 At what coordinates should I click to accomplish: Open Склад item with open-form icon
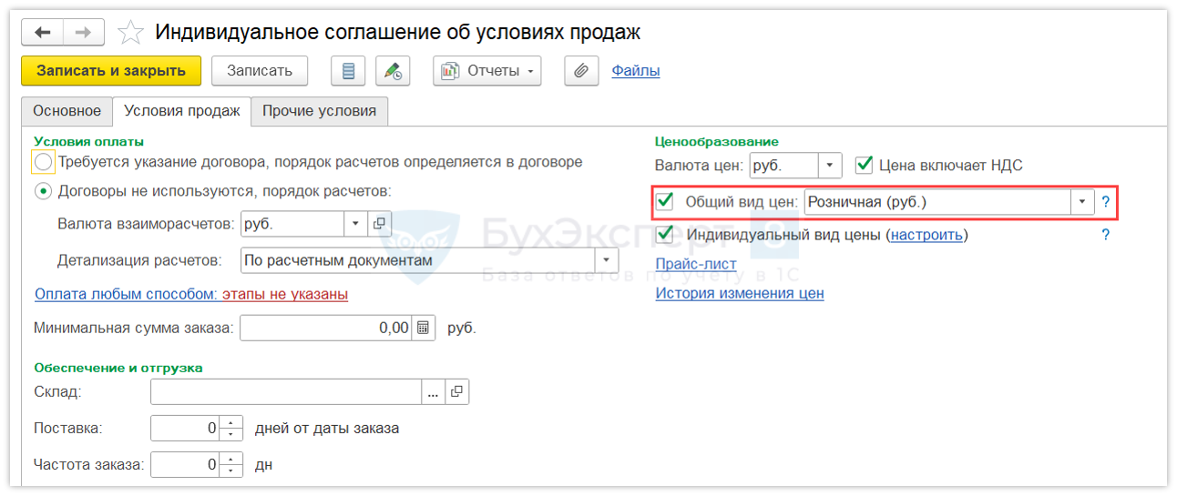[457, 391]
